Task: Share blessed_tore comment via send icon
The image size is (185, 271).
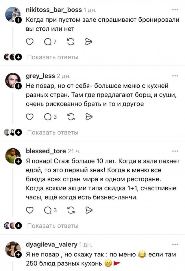Action: coord(89,210)
